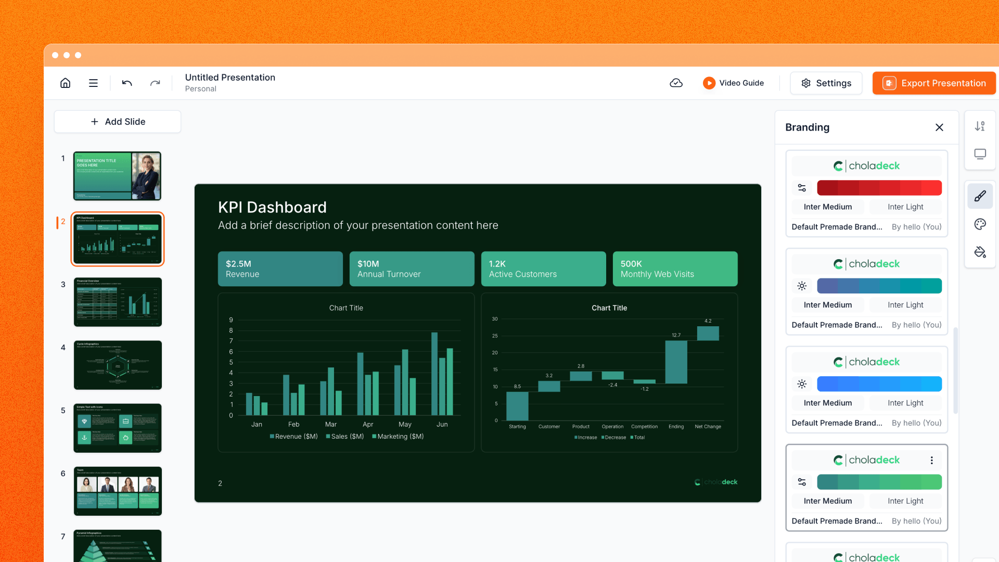The width and height of the screenshot is (999, 562).
Task: Click the Export Presentation button
Action: 934,83
